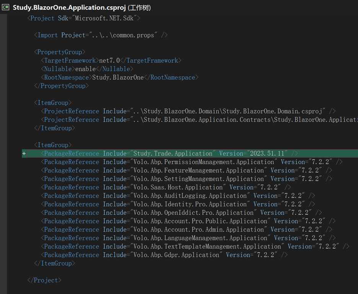Click the Study.BlazorOne.Application.csproj file title
This screenshot has height=294, width=358.
click(69, 8)
